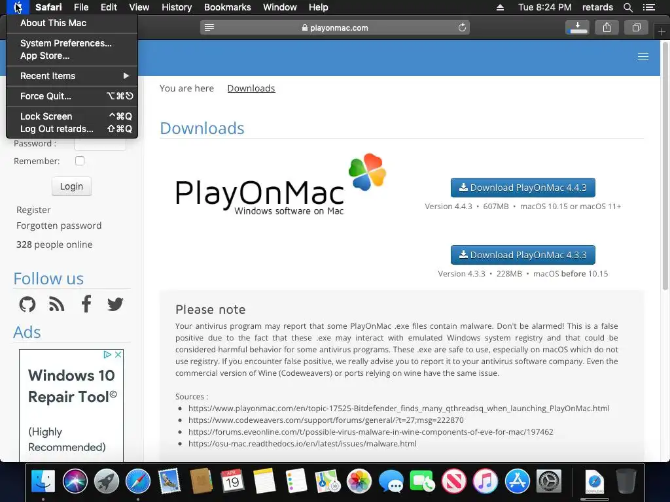Follow the Forgotten password link
670x502 pixels.
(x=59, y=226)
